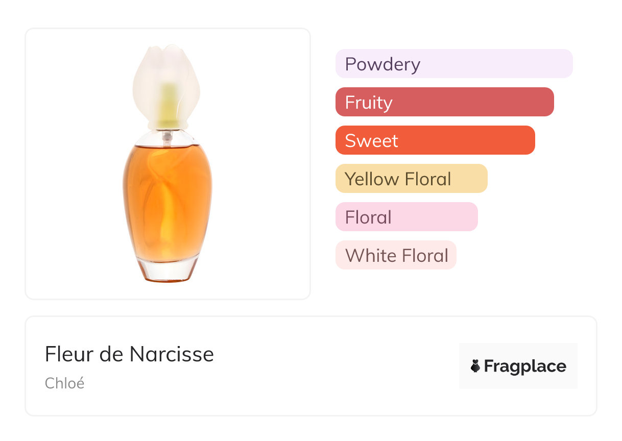
Task: Open the Chloé brand link
Action: tap(64, 383)
